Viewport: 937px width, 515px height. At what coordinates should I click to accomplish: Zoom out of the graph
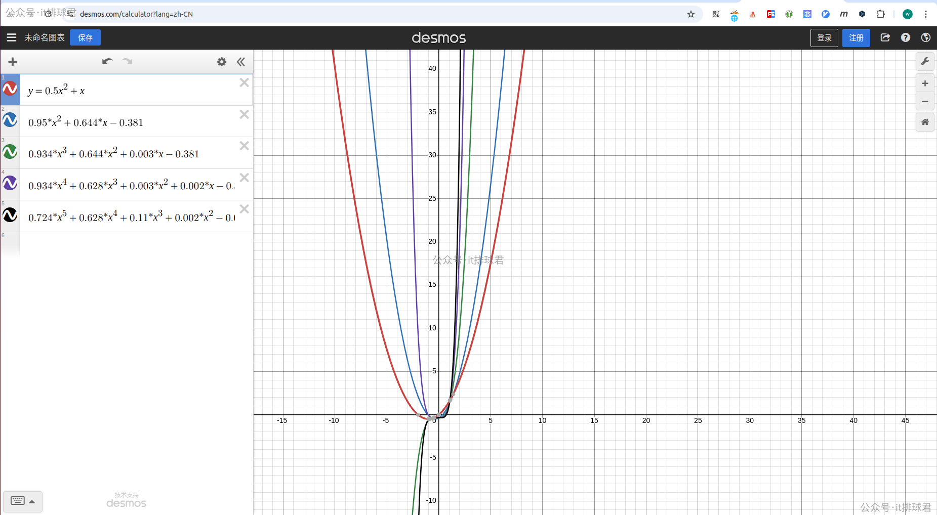pos(925,102)
